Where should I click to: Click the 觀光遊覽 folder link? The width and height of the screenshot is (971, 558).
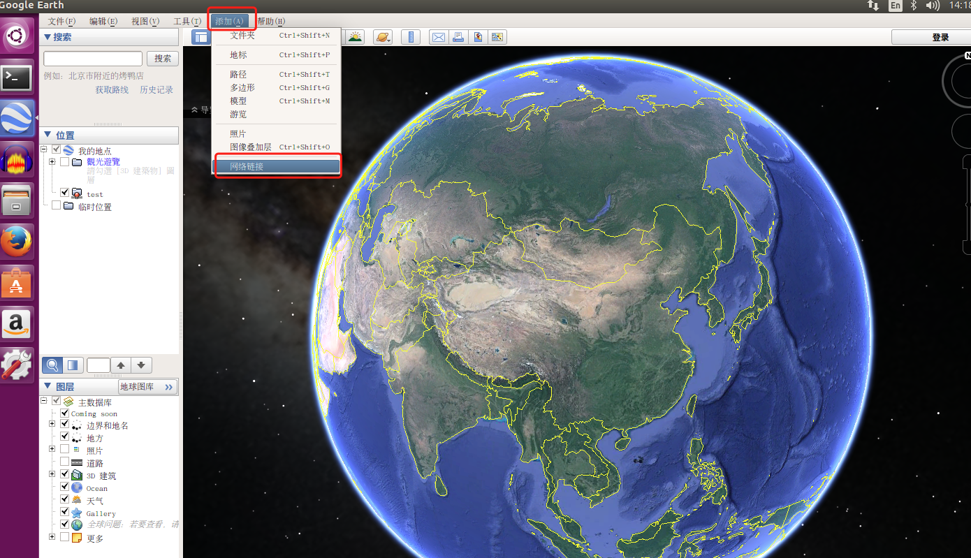point(103,161)
